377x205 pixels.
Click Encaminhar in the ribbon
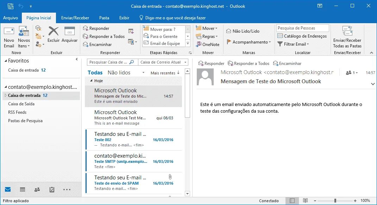tap(98, 44)
